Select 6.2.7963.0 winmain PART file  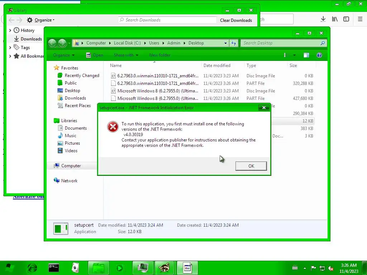[212, 83]
